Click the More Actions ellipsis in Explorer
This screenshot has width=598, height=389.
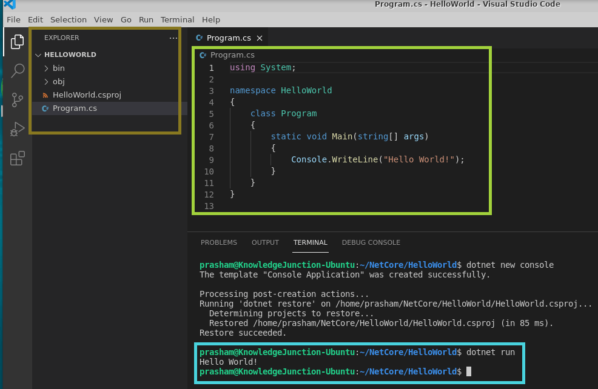173,38
